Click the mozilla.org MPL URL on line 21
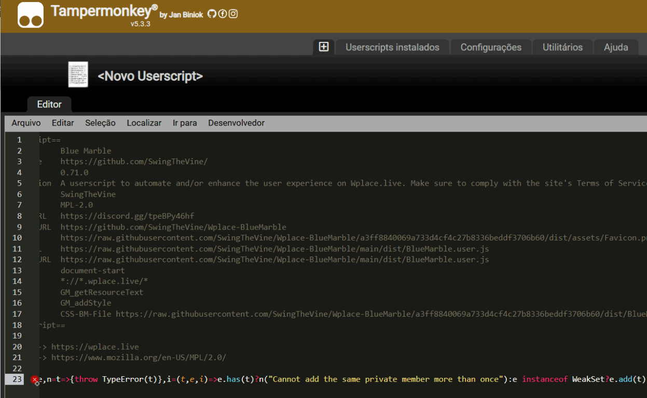This screenshot has height=398, width=647. point(139,358)
